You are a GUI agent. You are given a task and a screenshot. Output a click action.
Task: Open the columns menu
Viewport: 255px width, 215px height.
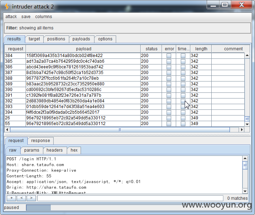pos(44,17)
